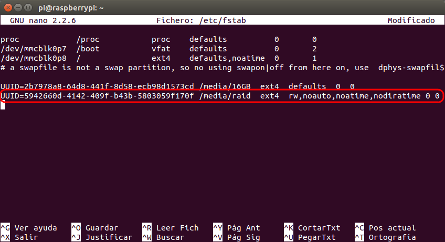Click the ^G Ver ayuda shortcut
The width and height of the screenshot is (445, 242).
[x=29, y=228]
